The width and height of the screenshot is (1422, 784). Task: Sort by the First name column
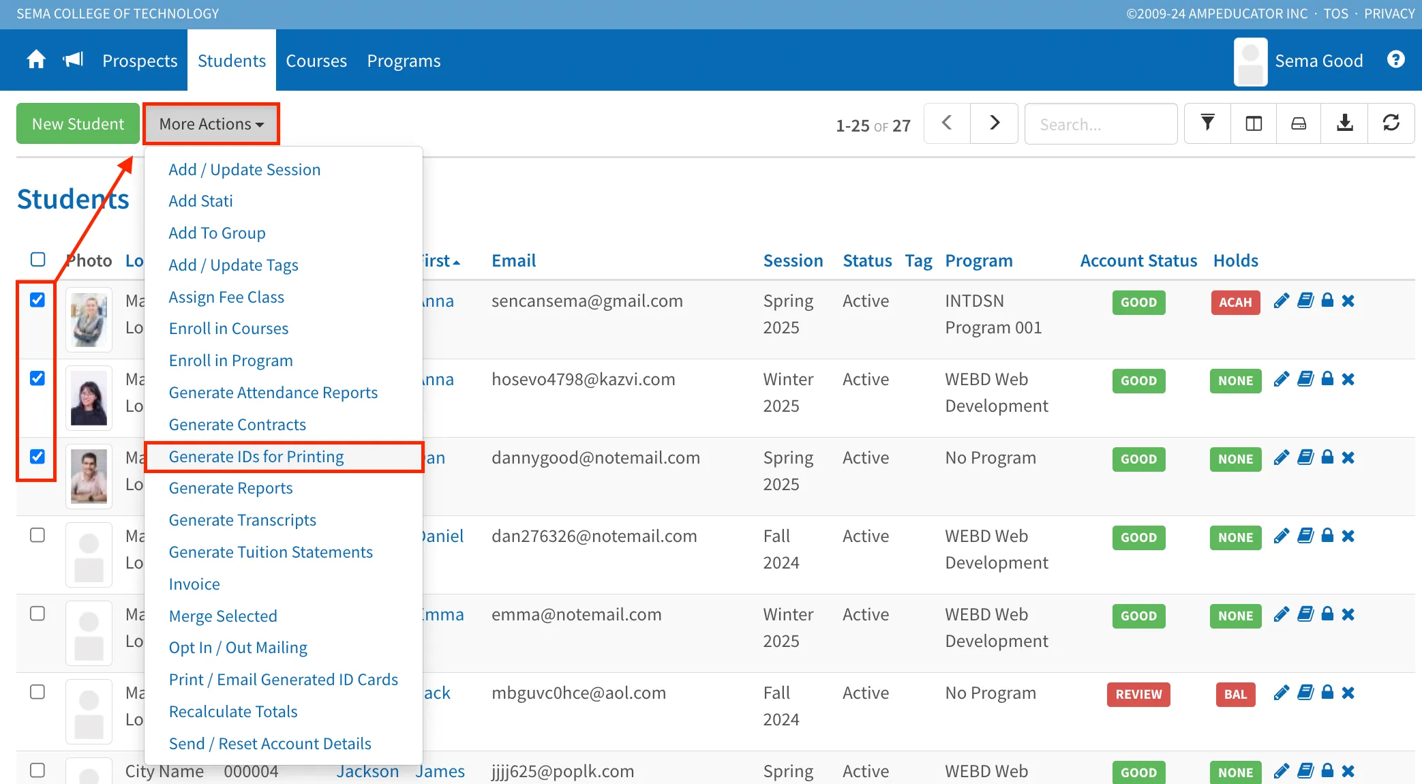point(441,260)
